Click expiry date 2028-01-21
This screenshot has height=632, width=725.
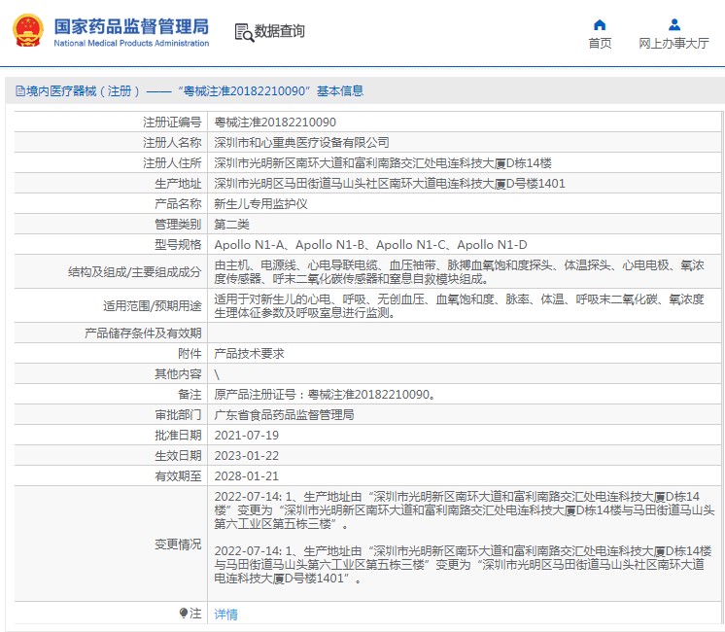(247, 476)
